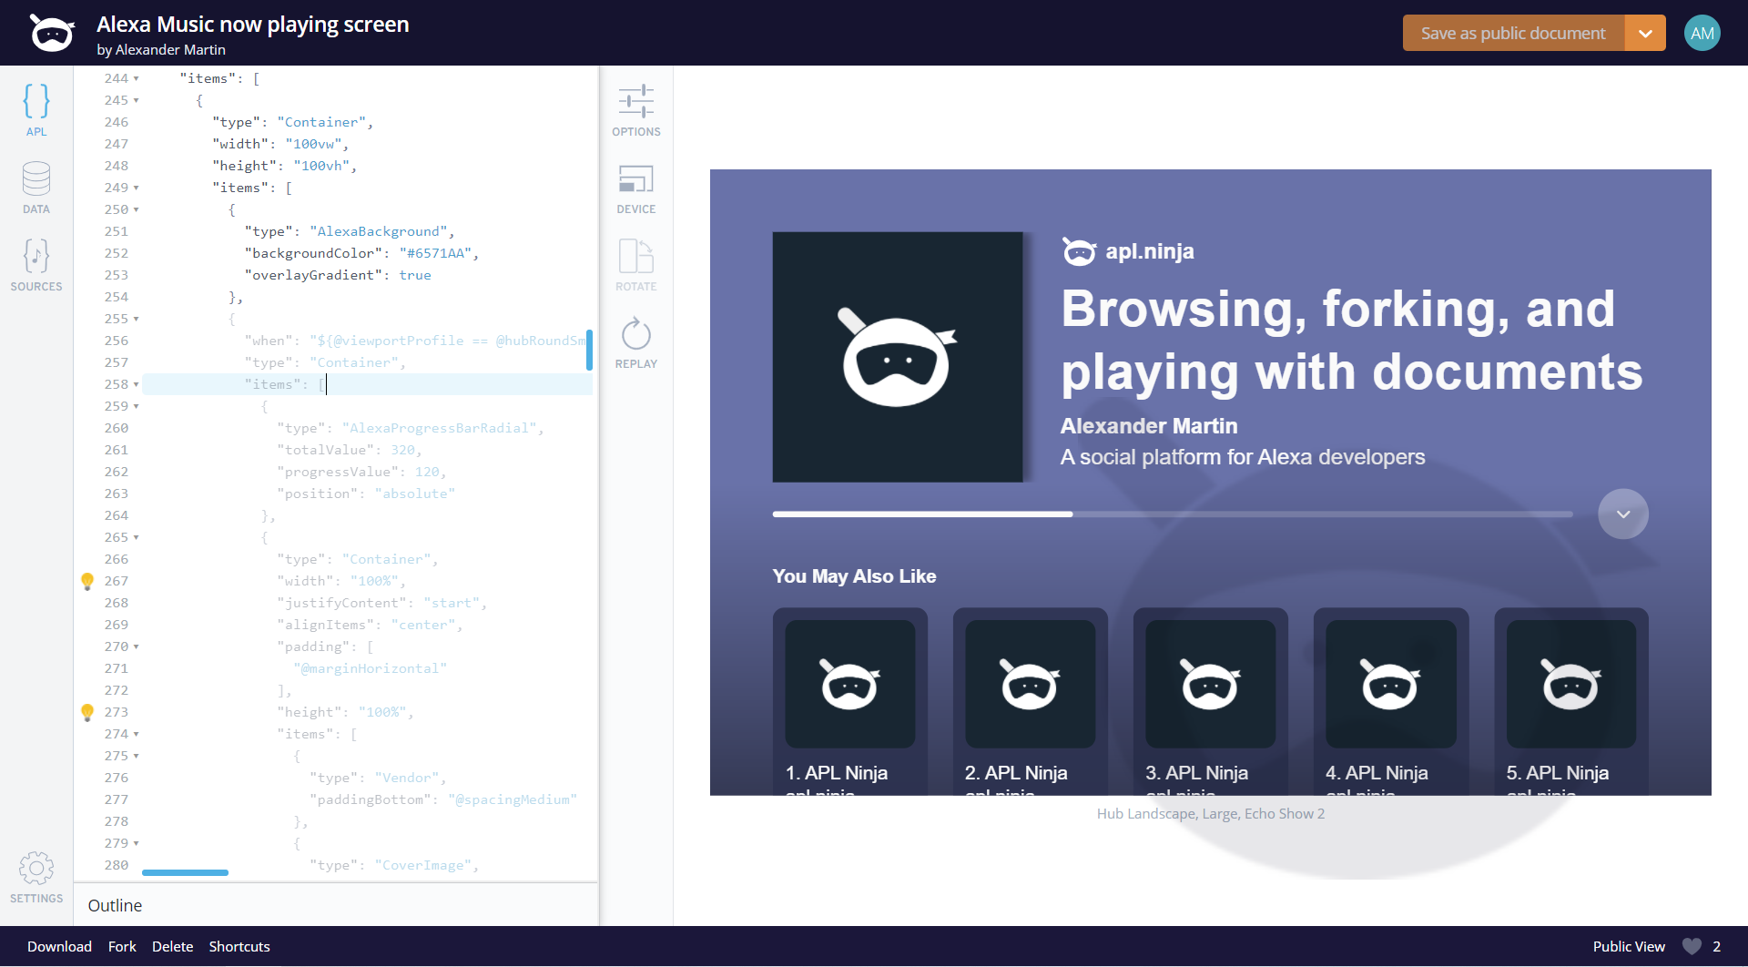Click the editor horizontal scrollbar
The width and height of the screenshot is (1748, 967).
click(185, 872)
